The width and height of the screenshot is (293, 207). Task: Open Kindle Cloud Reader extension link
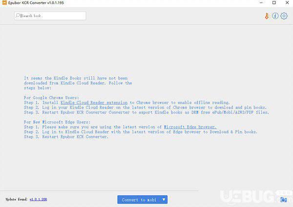pyautogui.click(x=94, y=103)
